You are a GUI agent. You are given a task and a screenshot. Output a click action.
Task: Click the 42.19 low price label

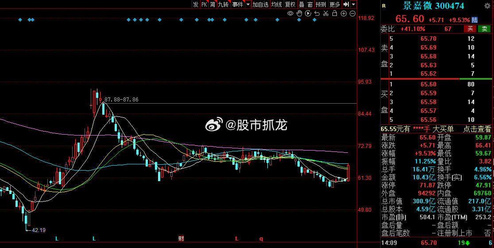point(39,230)
